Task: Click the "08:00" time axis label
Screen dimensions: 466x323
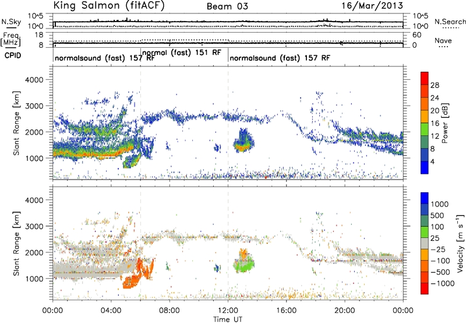Action: 170,311
